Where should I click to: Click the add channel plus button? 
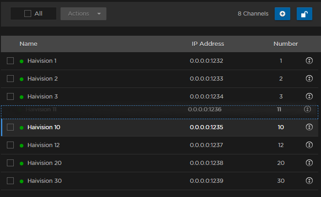point(282,14)
